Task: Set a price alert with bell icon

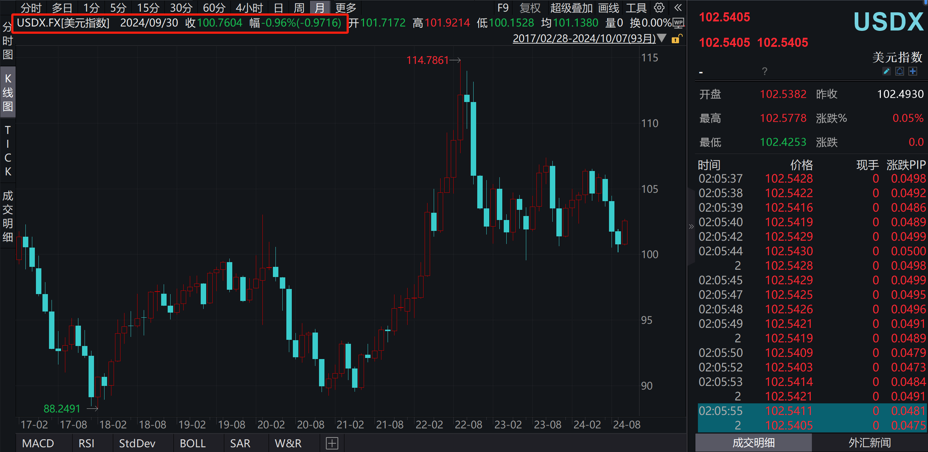Action: coord(900,71)
